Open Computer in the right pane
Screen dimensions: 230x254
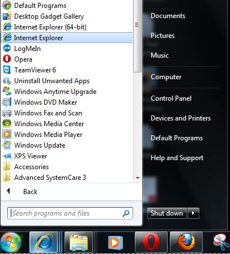click(166, 77)
